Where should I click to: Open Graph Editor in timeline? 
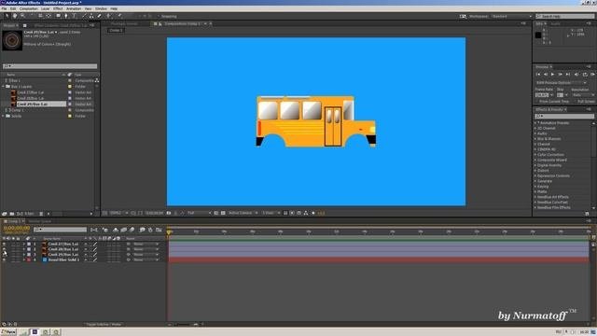click(x=159, y=230)
